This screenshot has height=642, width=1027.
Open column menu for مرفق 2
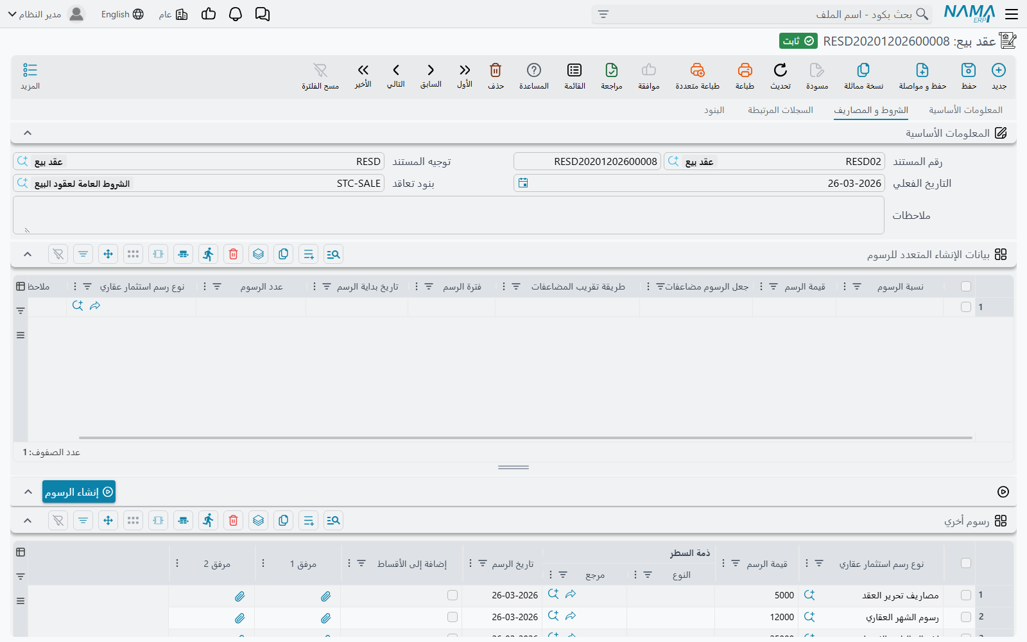point(177,563)
